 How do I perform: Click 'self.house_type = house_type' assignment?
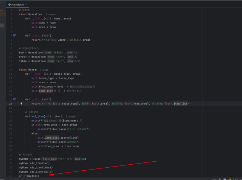(x=53, y=78)
